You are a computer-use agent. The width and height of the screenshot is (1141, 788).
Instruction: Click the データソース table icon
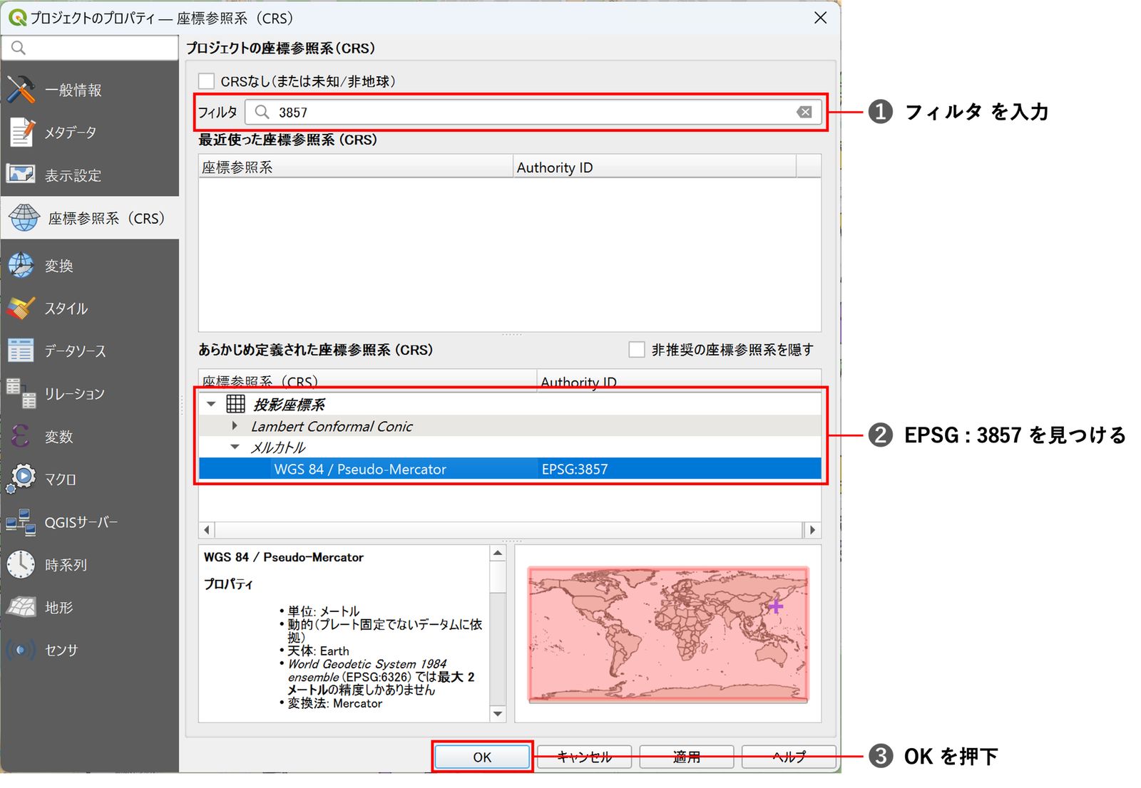click(21, 351)
